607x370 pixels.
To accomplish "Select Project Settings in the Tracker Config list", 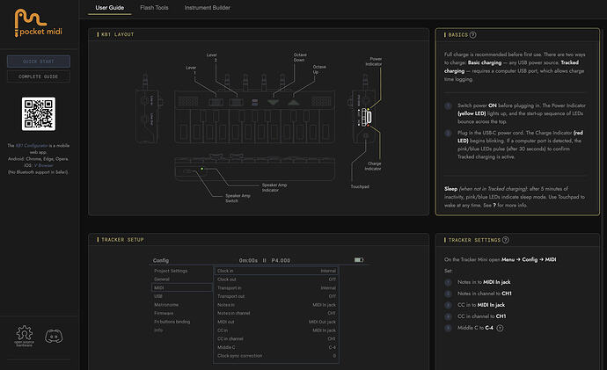I will [x=171, y=271].
